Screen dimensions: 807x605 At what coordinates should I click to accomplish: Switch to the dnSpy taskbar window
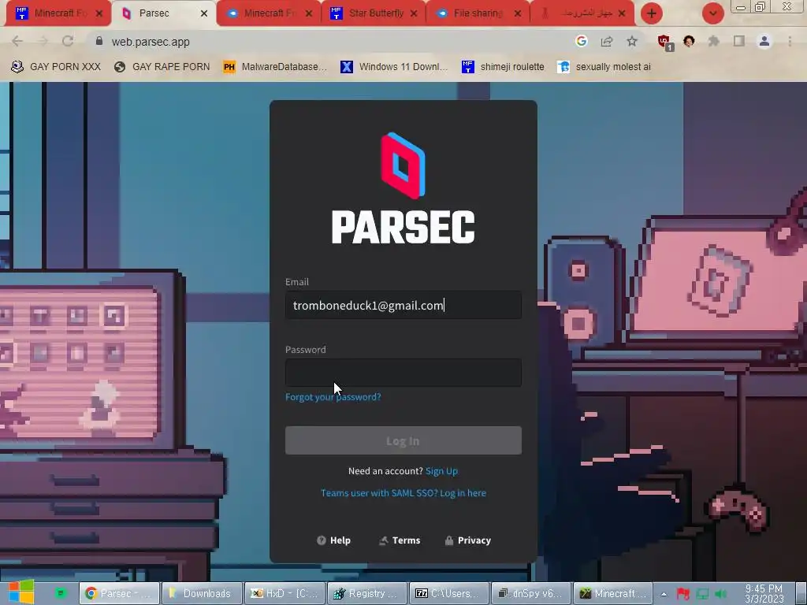pos(532,593)
